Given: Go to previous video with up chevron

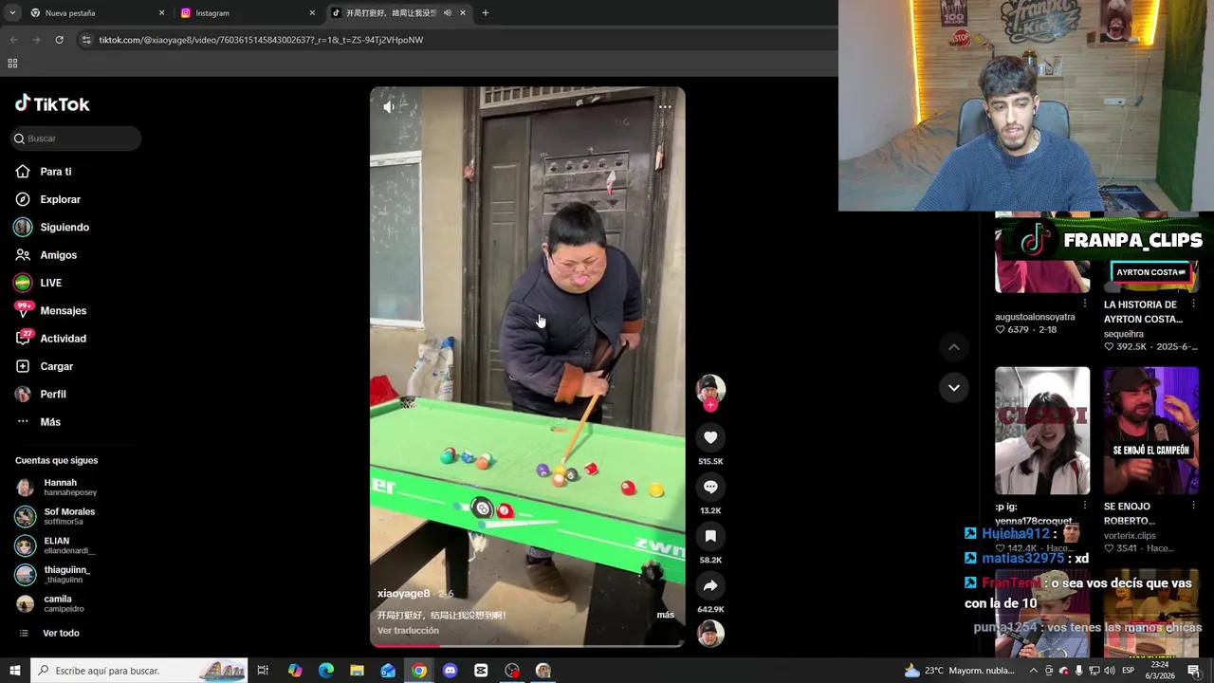Looking at the screenshot, I should [954, 347].
